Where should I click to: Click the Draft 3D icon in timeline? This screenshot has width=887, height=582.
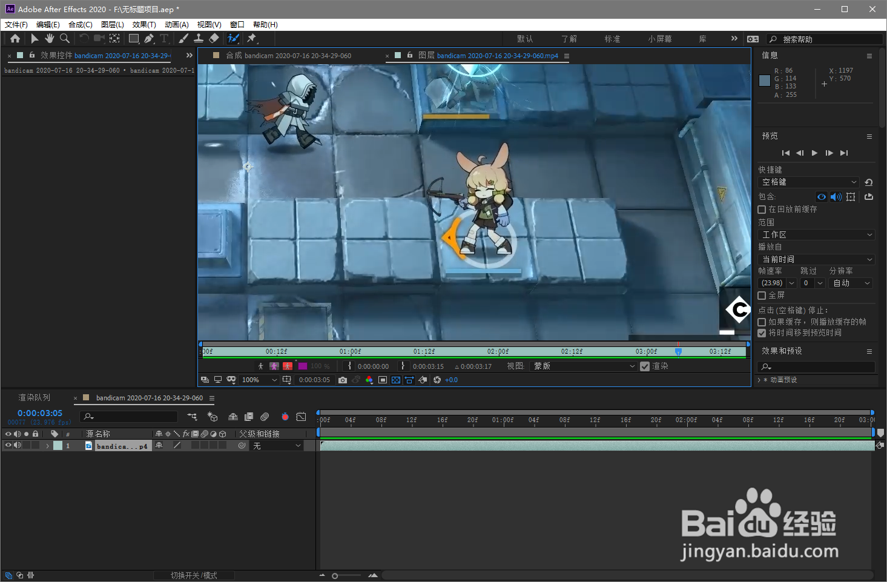[213, 417]
